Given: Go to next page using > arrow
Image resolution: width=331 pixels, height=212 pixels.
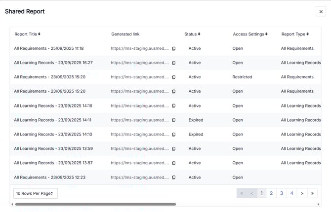Looking at the screenshot, I should point(302,193).
